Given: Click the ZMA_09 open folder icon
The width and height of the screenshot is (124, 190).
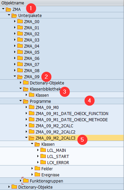Looking at the screenshot, I should click(20, 77).
